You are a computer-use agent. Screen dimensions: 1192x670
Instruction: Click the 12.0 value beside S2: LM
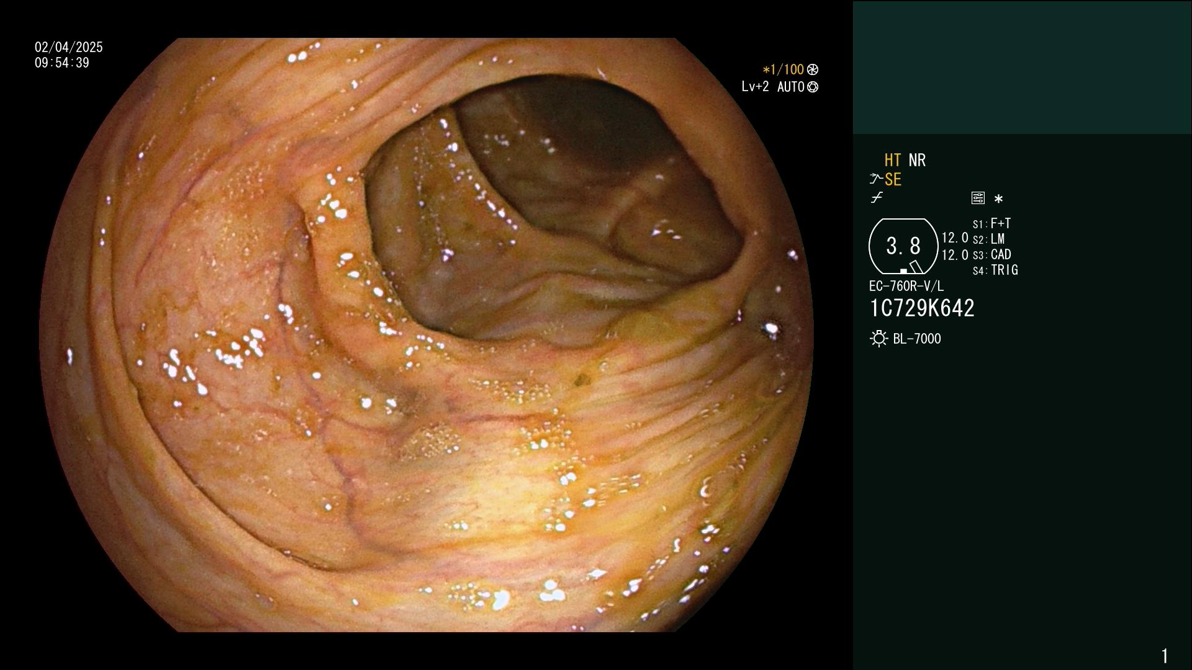pyautogui.click(x=955, y=238)
